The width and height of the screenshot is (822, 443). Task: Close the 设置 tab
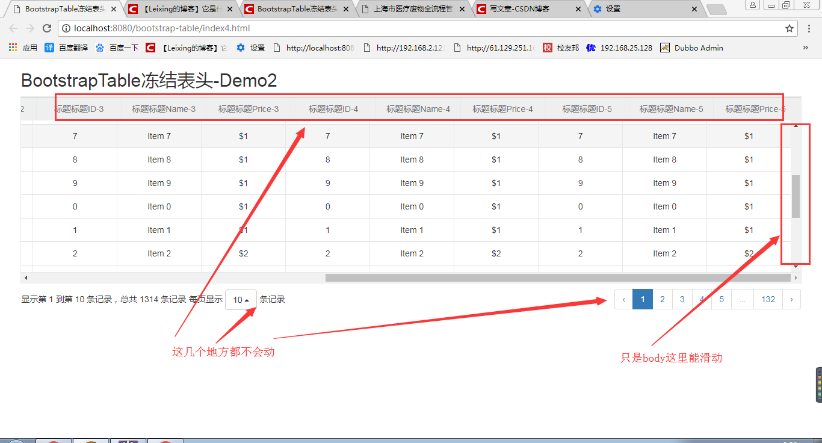tap(694, 9)
